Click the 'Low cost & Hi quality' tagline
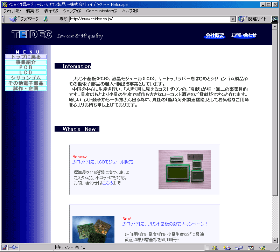Screen dimensions: 280x252 [80, 36]
